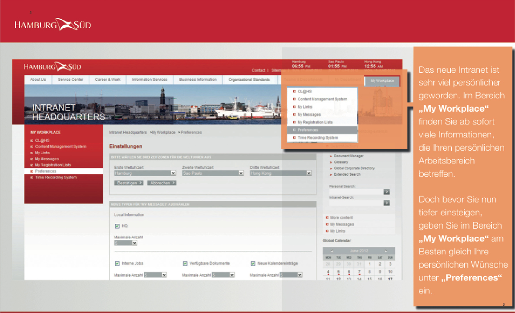Open My Messages link in right panel

(x=342, y=224)
